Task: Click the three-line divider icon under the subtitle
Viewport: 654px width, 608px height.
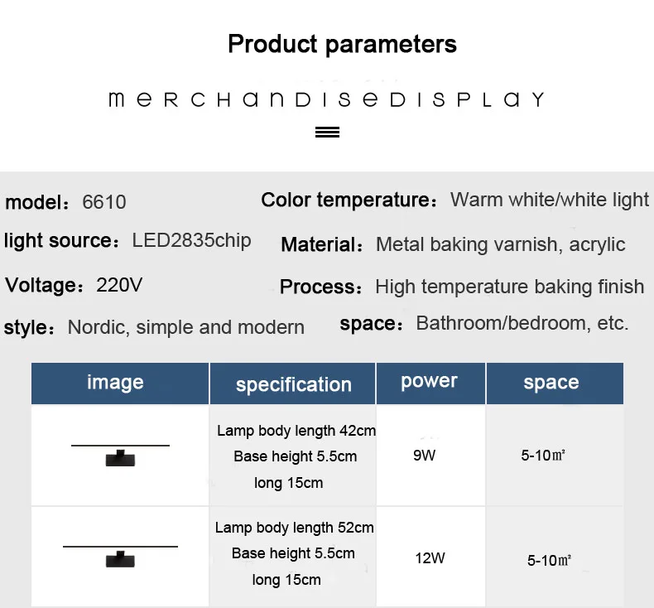Action: click(x=327, y=132)
